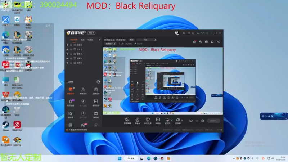
Task: Click 修改 to edit the stream title
Action: 131,40
